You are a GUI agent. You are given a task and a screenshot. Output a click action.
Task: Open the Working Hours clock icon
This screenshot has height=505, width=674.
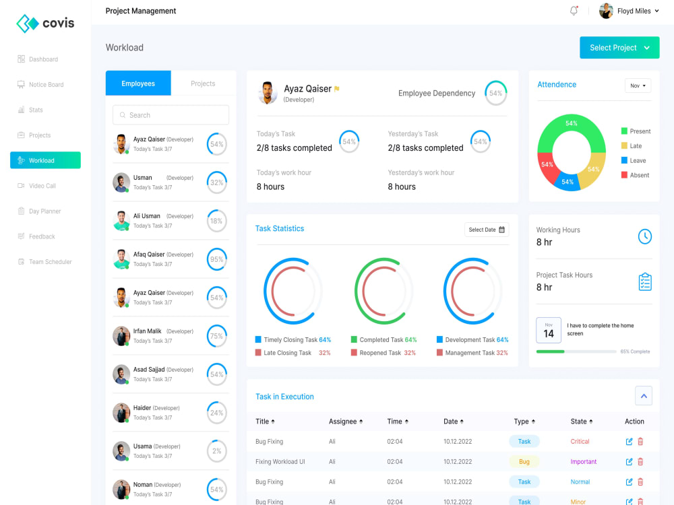pos(645,236)
